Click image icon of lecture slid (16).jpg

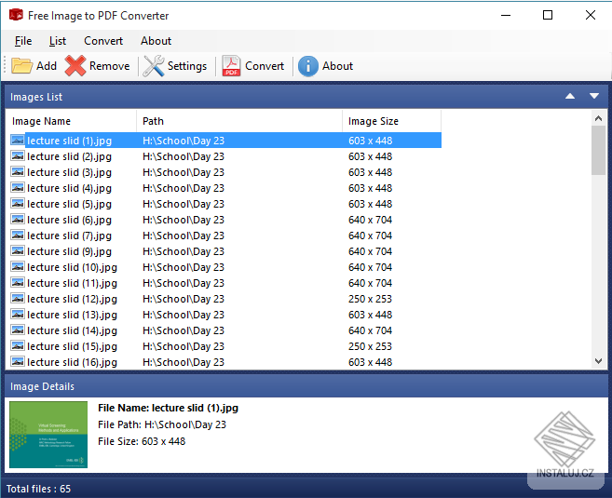[x=18, y=362]
